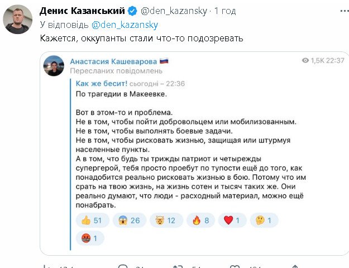
Task: Select the tweet text 'Кажется, оккупанты стали что-то подозревать'
Action: click(x=142, y=39)
